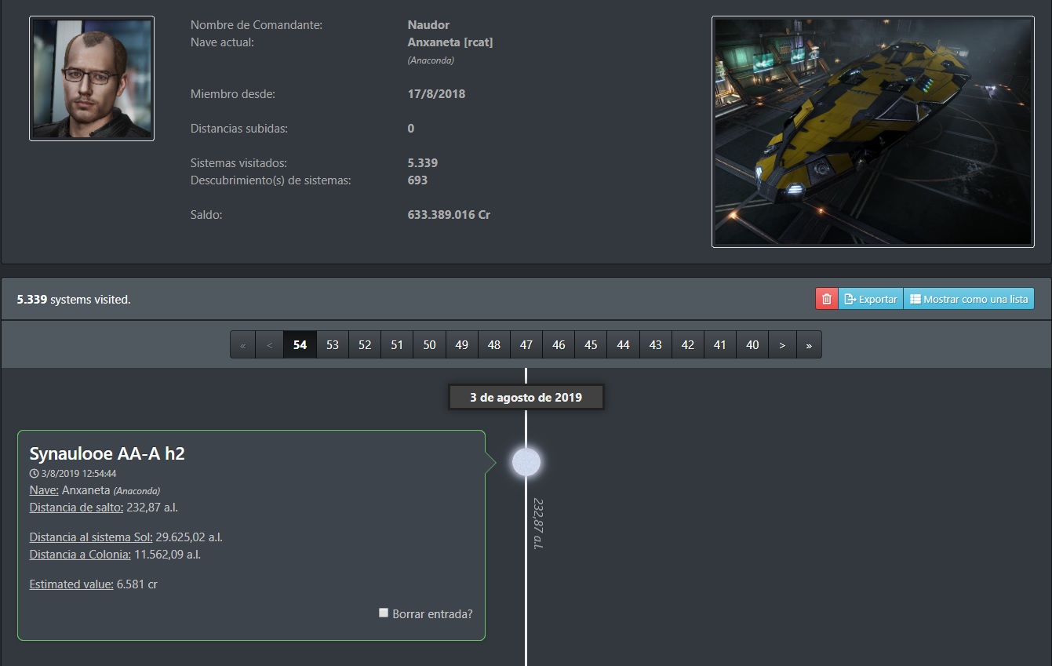Click the Nave label in the entry
Screen dimensions: 1052x666
point(44,490)
